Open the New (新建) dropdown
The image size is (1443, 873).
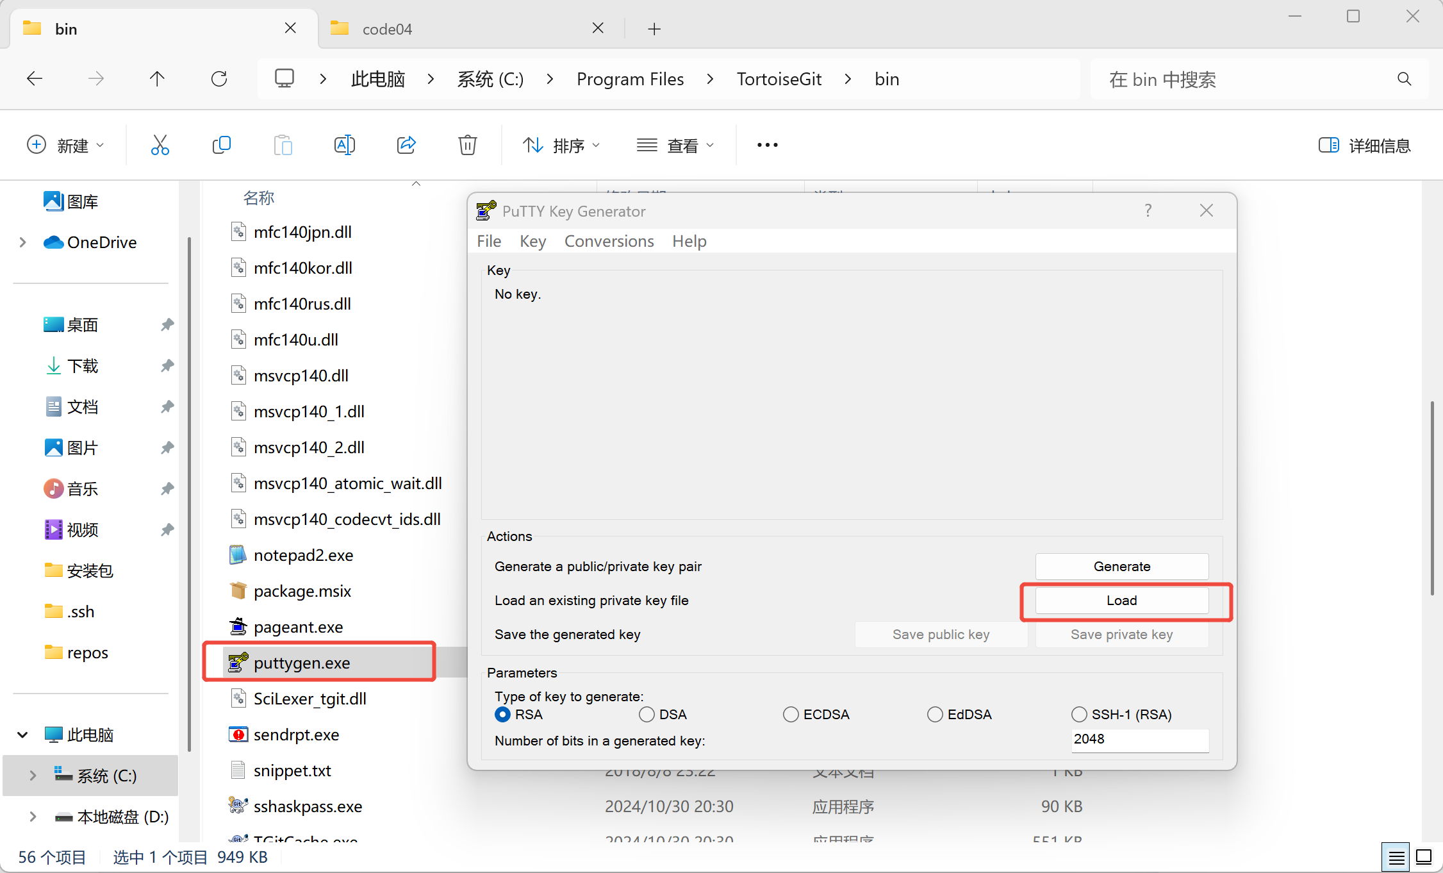pos(65,145)
